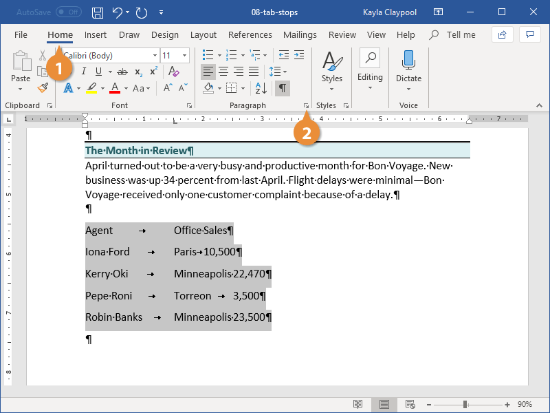Click the Clear All Formatting icon
This screenshot has width=550, height=413.
click(174, 72)
